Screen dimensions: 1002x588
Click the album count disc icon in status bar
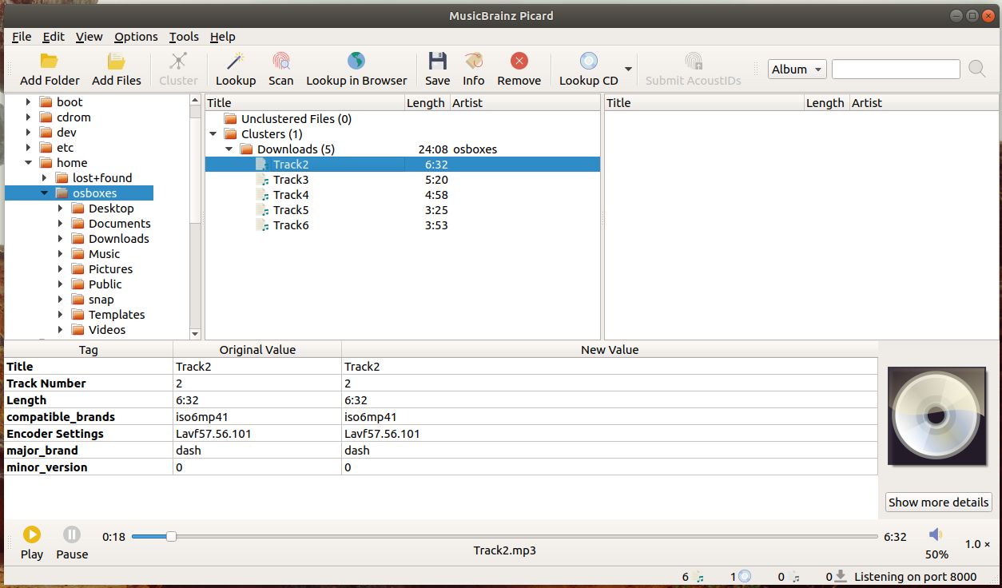(745, 577)
